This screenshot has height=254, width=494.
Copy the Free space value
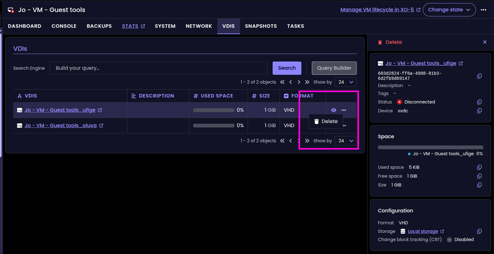pos(479,176)
